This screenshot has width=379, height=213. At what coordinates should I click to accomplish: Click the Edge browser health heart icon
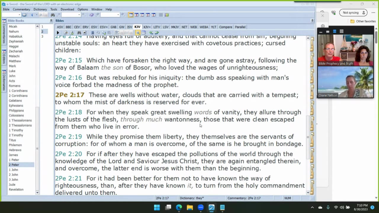(333, 13)
